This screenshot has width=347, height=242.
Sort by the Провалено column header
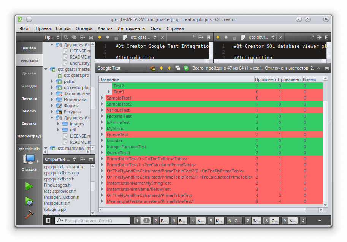289,79
